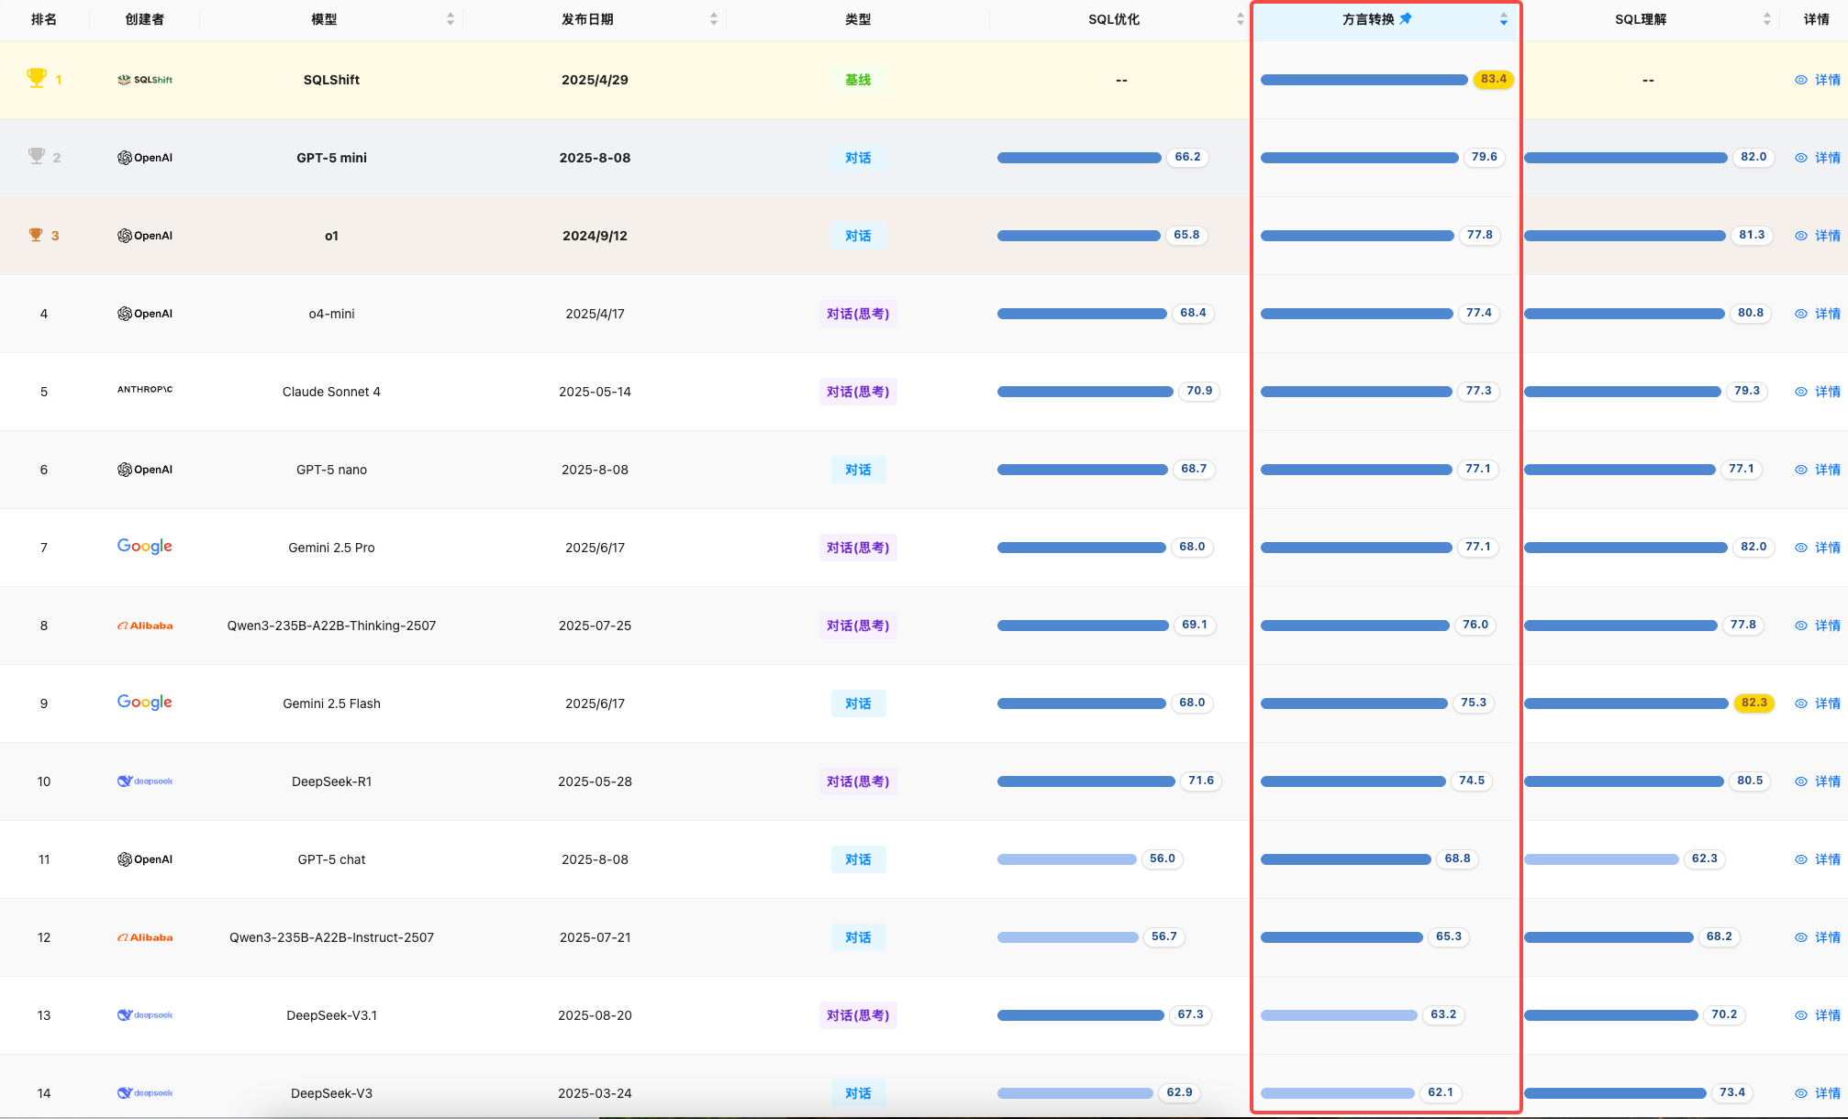Click the eye icon in the DeepSeek-V3 row
The height and width of the screenshot is (1119, 1848).
pos(1801,1093)
